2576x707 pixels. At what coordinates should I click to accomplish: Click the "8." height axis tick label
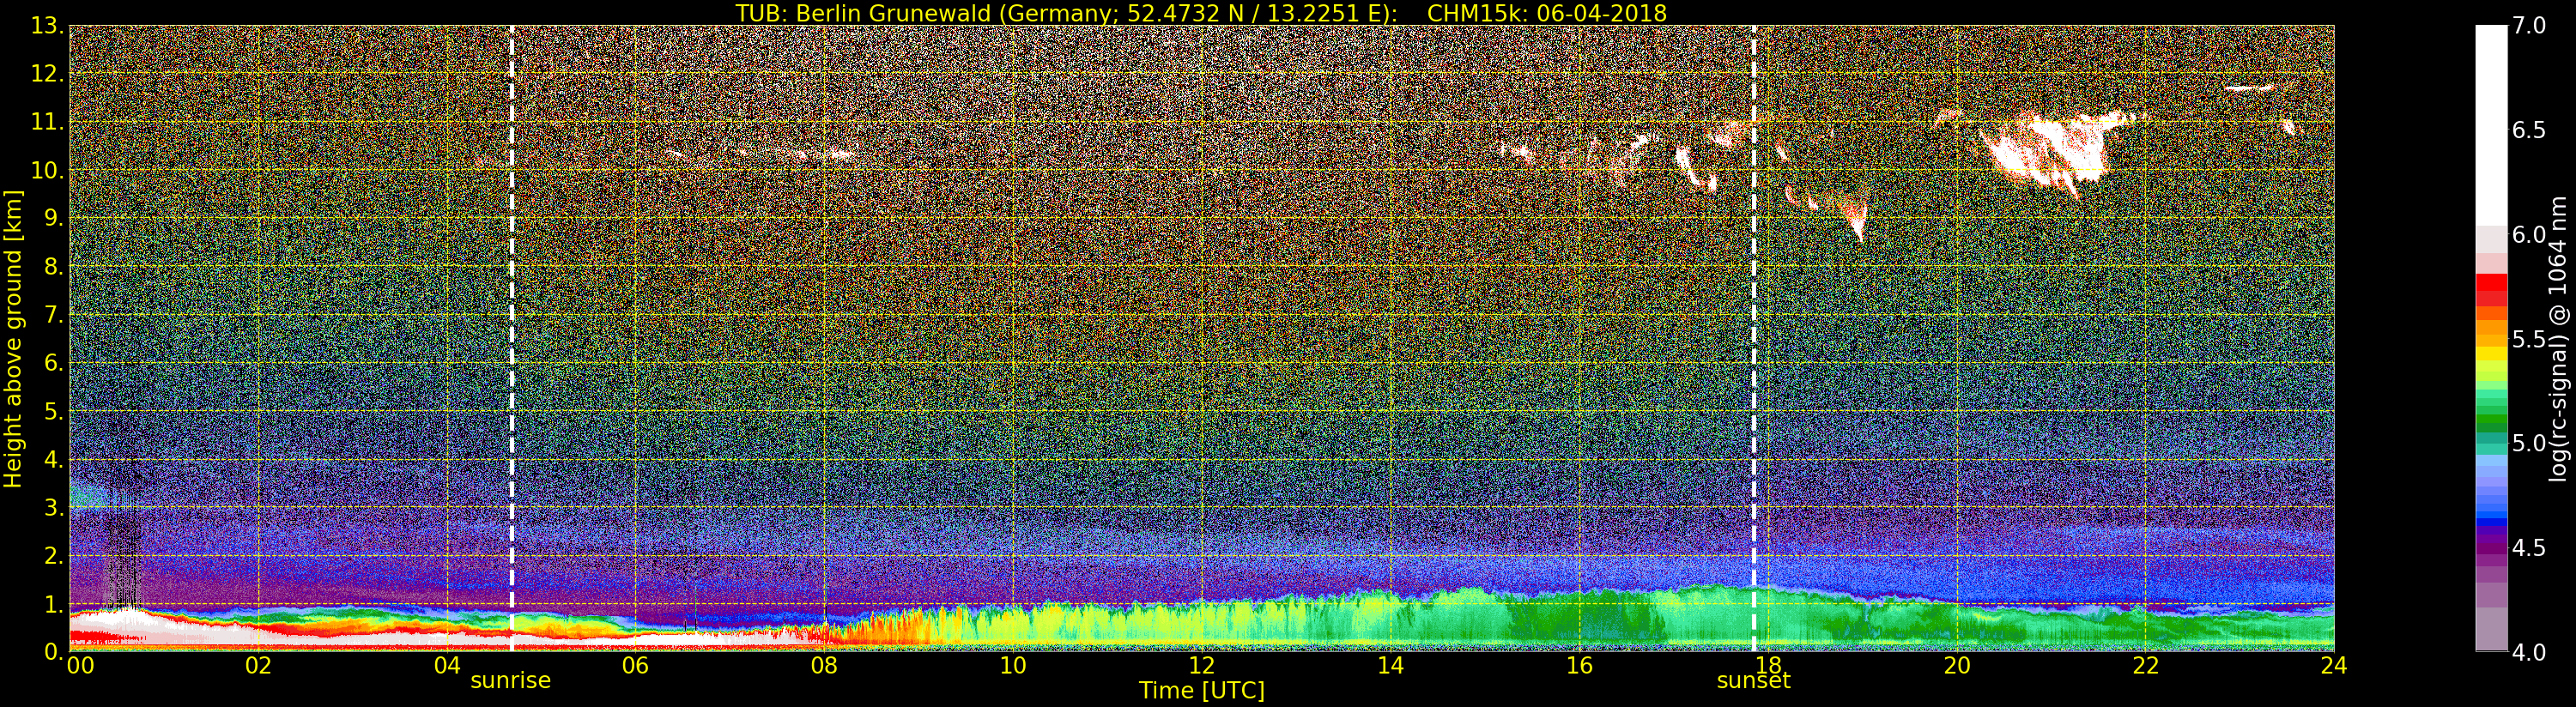point(53,267)
